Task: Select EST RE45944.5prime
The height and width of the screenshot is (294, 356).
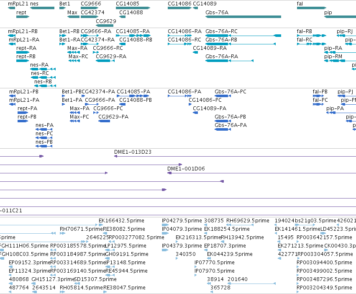Action: click(126, 271)
